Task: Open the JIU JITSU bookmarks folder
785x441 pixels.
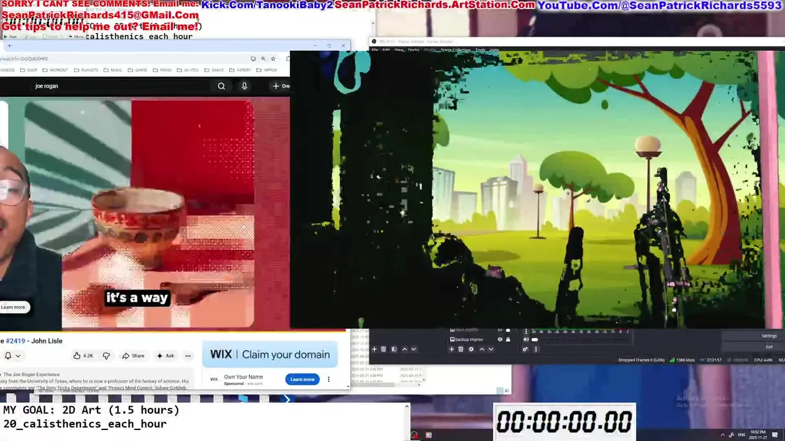Action: [188, 70]
